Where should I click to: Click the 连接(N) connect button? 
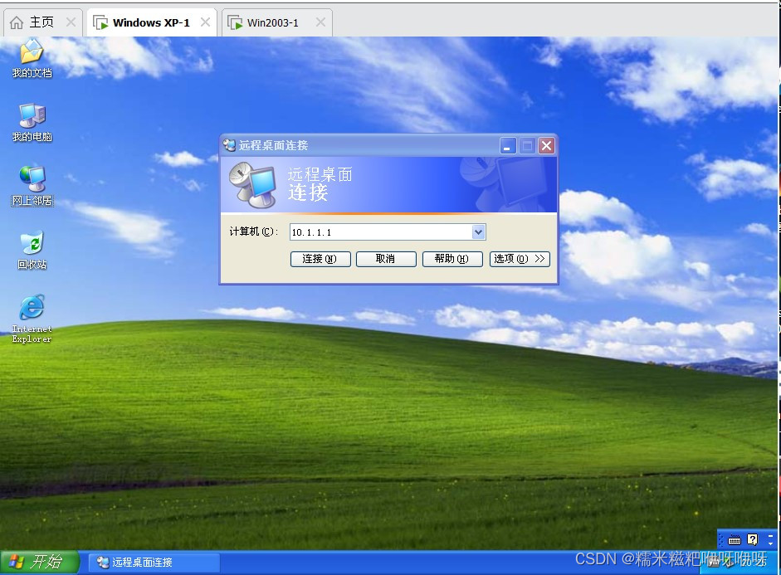coord(320,259)
